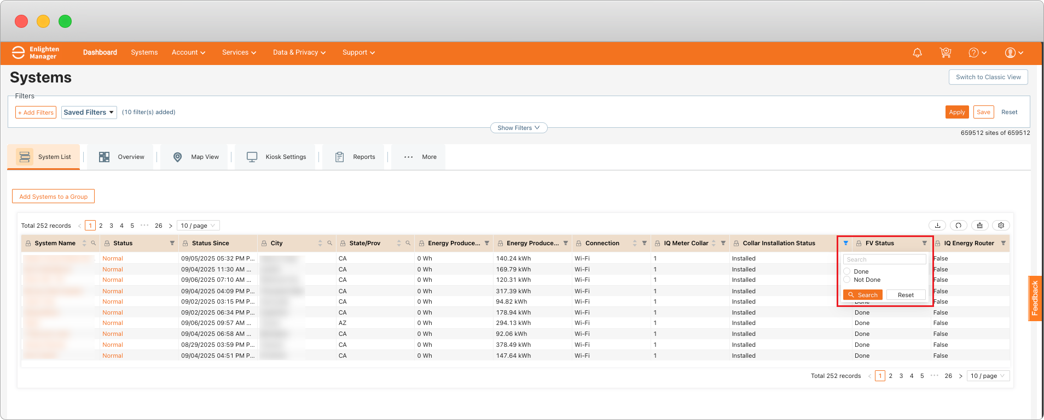Switch to the Map View tab
Viewport: 1044px width, 420px height.
tap(196, 157)
